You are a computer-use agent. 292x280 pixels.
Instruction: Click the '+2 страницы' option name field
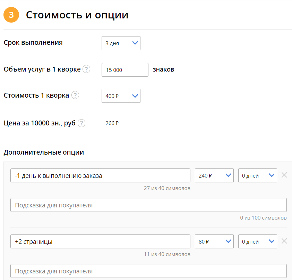[x=100, y=241]
